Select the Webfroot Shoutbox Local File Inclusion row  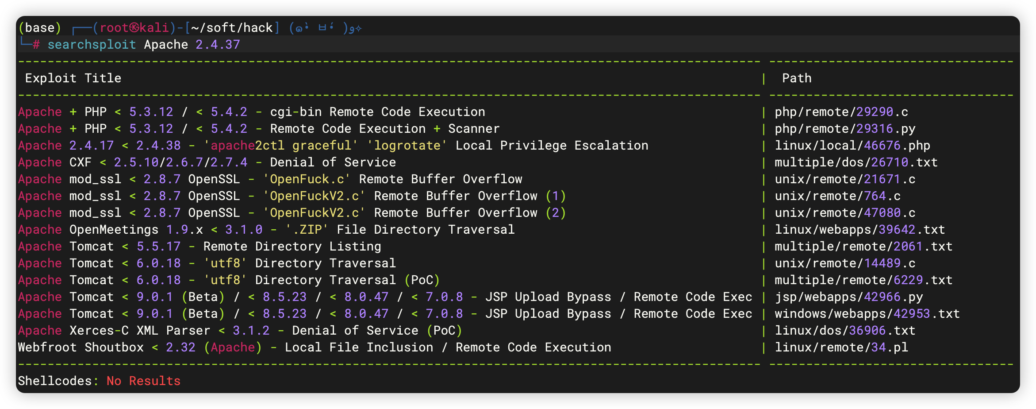[315, 347]
